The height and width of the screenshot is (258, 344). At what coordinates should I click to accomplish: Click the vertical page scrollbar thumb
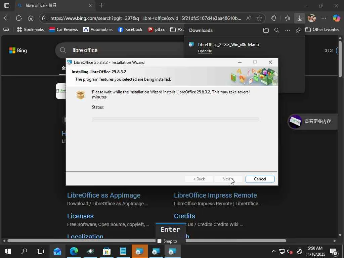tap(340, 59)
